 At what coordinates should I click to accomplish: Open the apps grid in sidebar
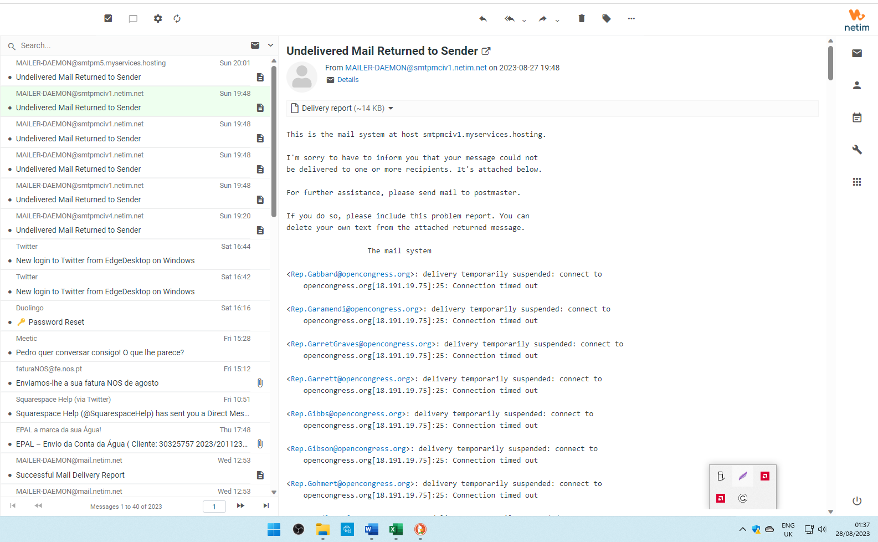coord(857,182)
